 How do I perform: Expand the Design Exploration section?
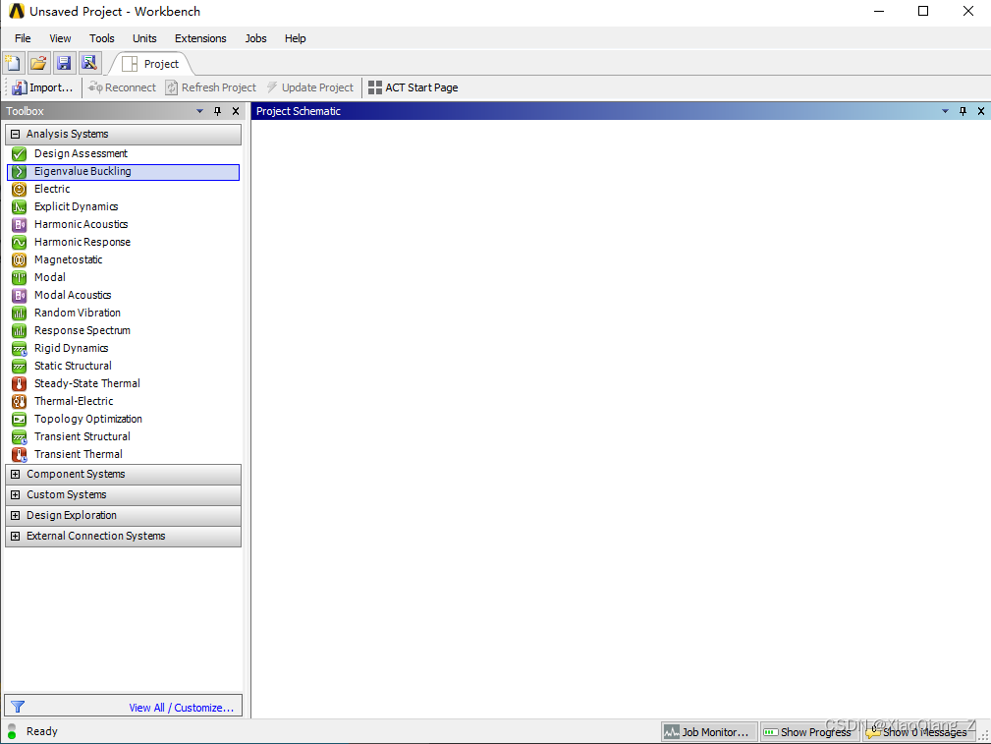point(16,515)
